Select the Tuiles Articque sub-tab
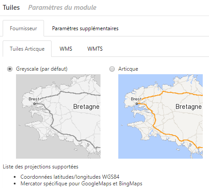The image size is (209, 188). click(x=27, y=49)
